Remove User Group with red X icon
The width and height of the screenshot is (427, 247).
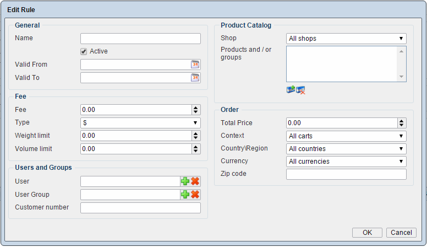click(195, 195)
